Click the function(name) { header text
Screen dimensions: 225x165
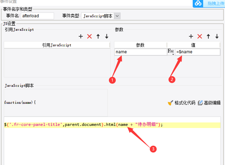pyautogui.click(x=20, y=102)
